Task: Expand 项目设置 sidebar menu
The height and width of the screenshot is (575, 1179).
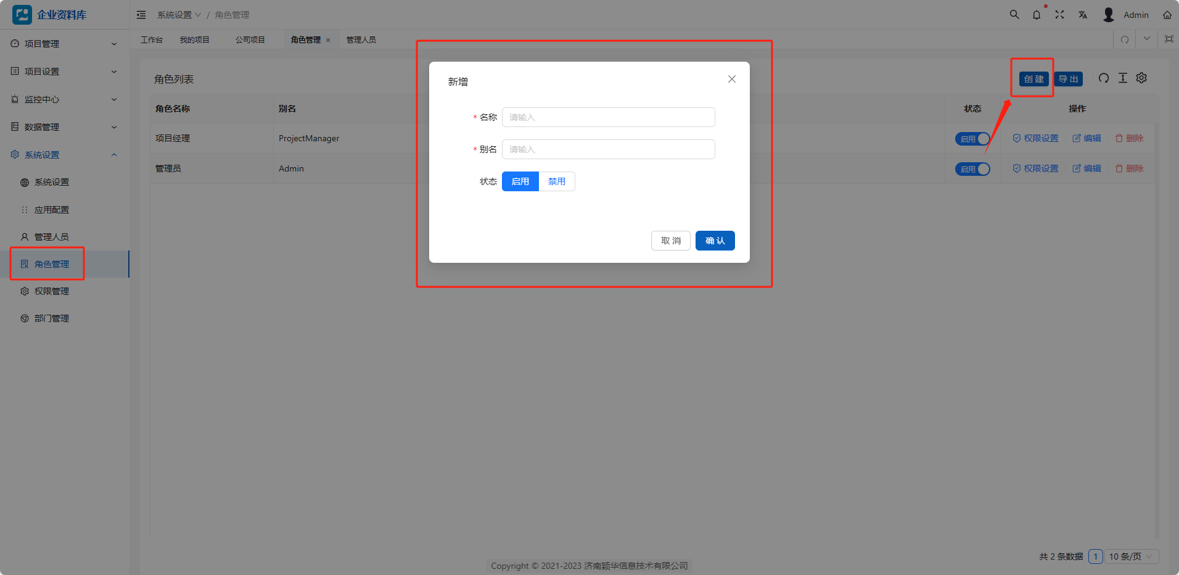Action: [x=64, y=72]
